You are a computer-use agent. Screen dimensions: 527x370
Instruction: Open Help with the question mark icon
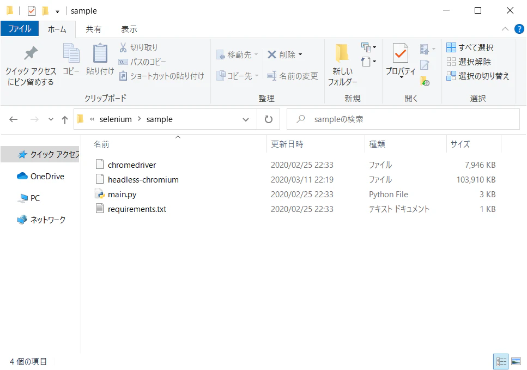point(519,29)
